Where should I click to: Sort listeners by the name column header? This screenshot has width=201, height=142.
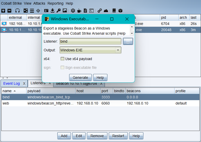click(x=14, y=91)
